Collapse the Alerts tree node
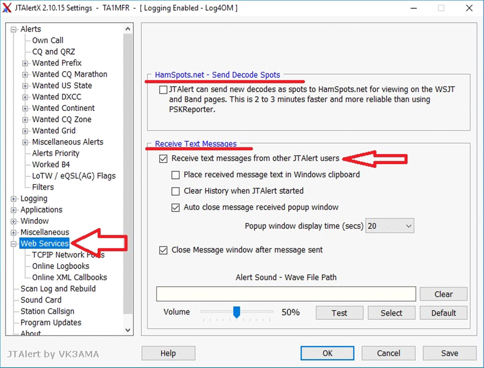 pos(13,30)
